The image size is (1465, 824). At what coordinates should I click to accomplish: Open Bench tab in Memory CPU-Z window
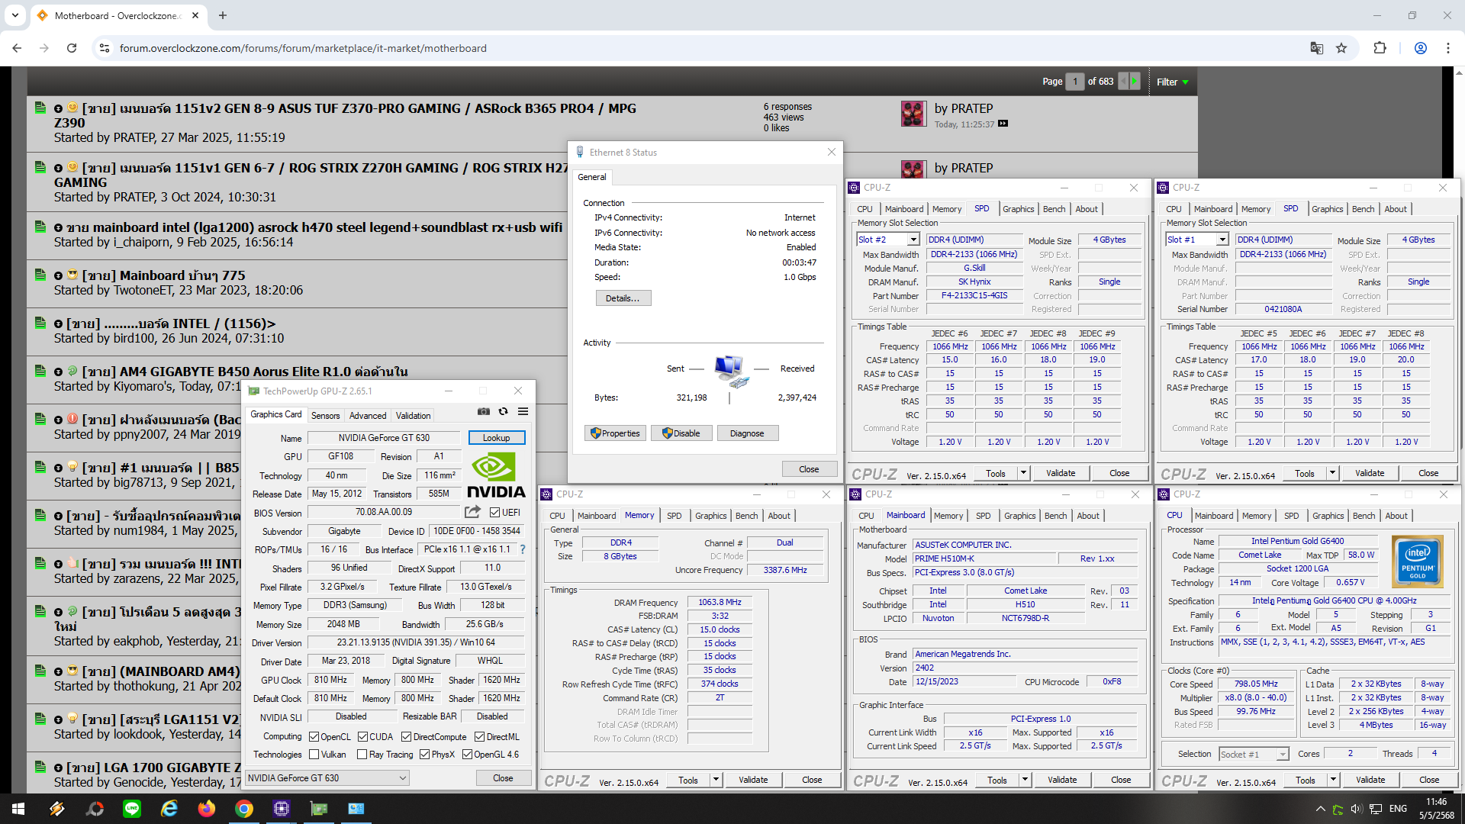(746, 516)
